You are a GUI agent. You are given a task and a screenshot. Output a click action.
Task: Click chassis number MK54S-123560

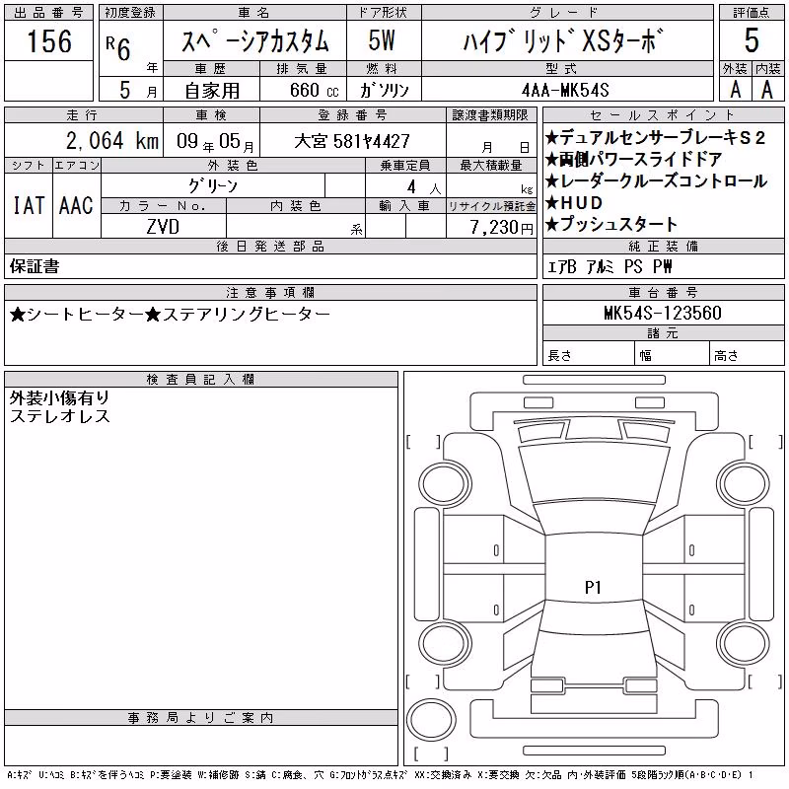(x=663, y=313)
